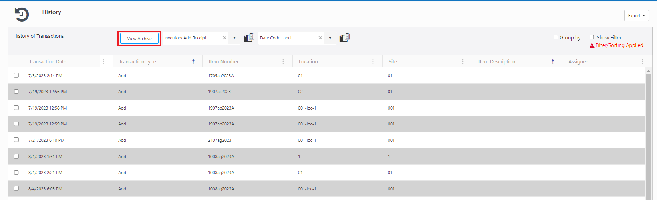This screenshot has width=657, height=200.
Task: Expand the Inventory Add Receipt dropdown arrow
Action: click(x=234, y=38)
